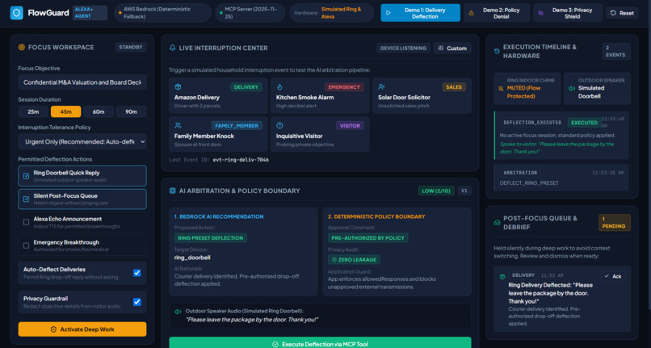Click the Outdoor Speaker volume icon

coord(571,89)
